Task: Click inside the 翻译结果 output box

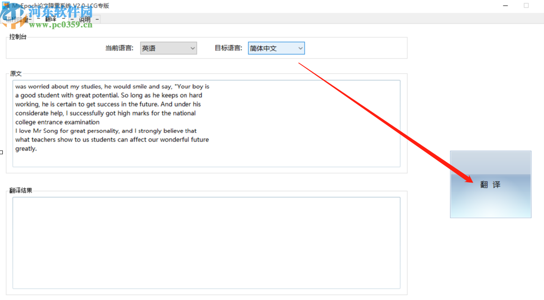Action: coord(206,242)
